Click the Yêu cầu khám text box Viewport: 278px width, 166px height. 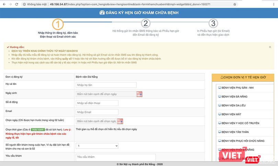click(115, 157)
